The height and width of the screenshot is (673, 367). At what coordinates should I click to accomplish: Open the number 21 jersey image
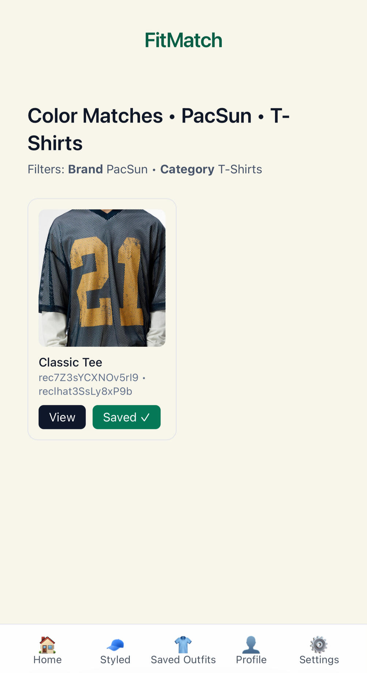tap(102, 278)
